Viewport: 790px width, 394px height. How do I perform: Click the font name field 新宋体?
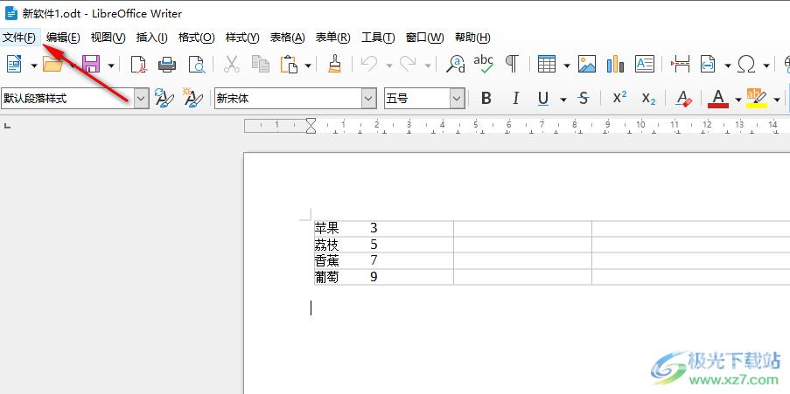coord(288,99)
